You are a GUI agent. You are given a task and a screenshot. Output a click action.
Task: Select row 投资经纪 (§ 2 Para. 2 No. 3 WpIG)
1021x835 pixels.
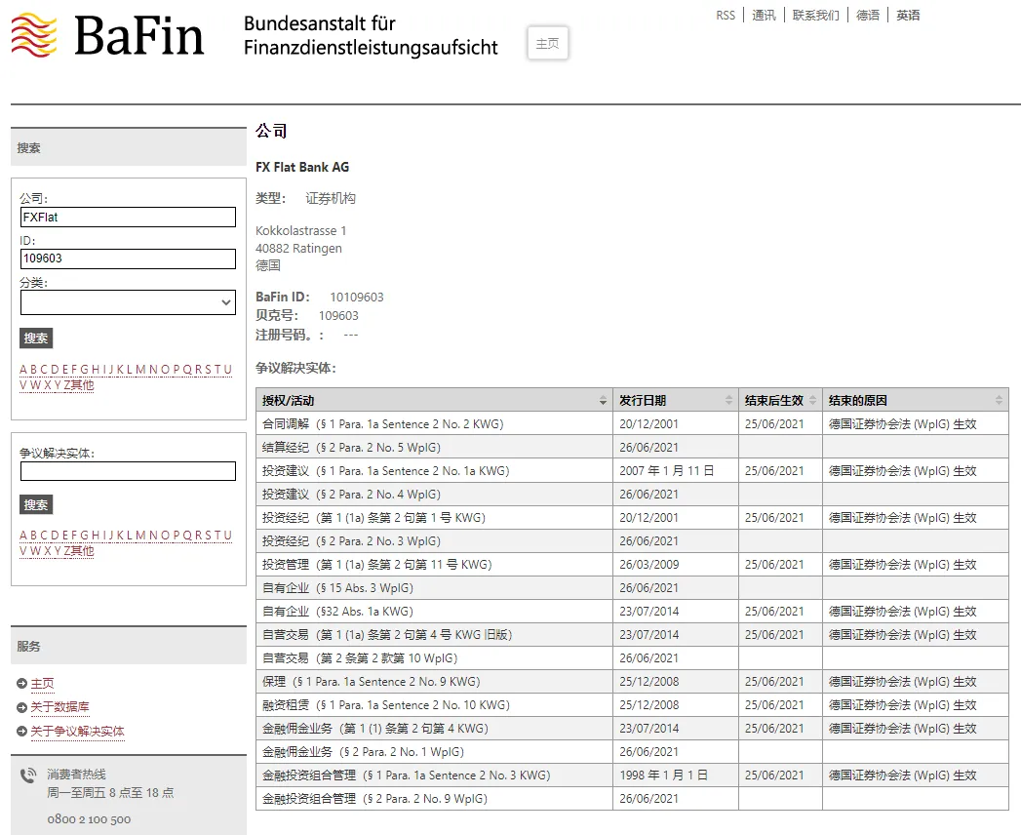click(632, 541)
